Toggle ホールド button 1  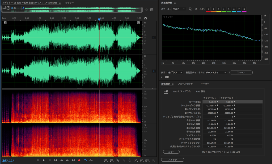tap(208, 9)
